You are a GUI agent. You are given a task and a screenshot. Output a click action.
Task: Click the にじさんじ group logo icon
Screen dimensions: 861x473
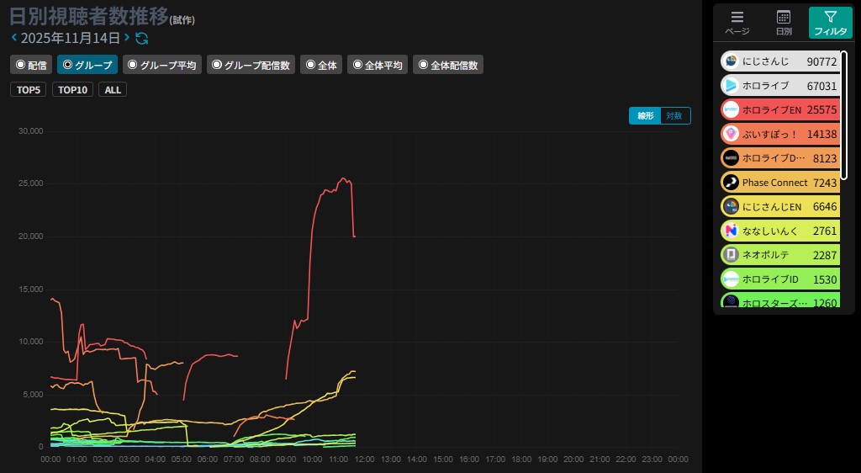pyautogui.click(x=731, y=61)
